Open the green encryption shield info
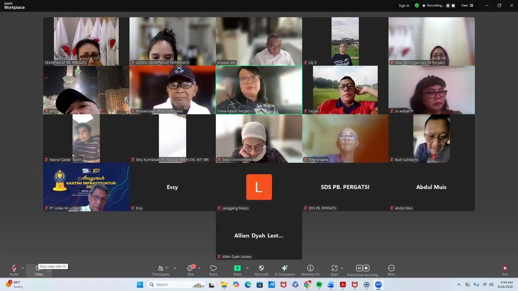 tap(417, 5)
